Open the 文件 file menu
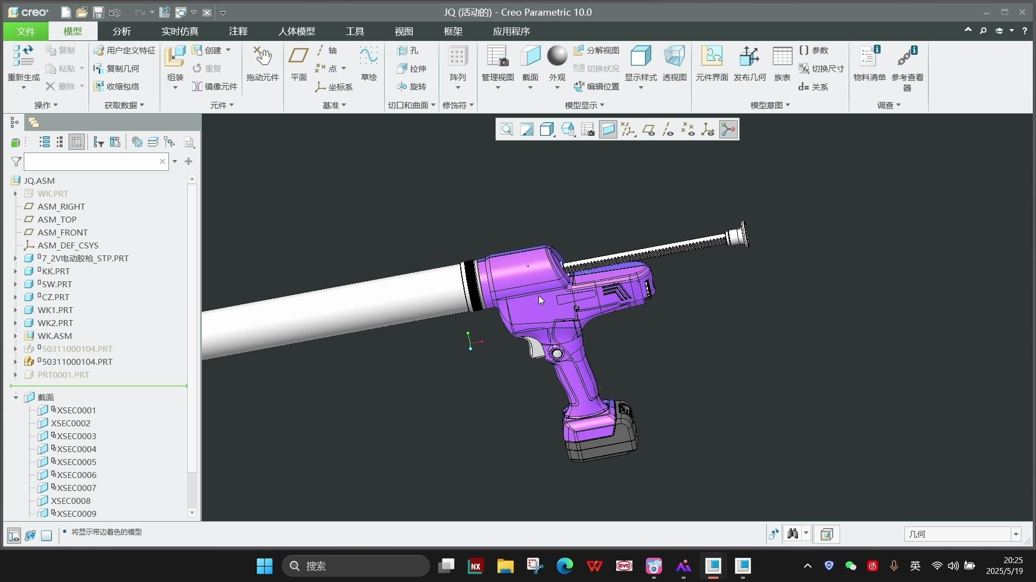Image resolution: width=1036 pixels, height=582 pixels. click(25, 31)
